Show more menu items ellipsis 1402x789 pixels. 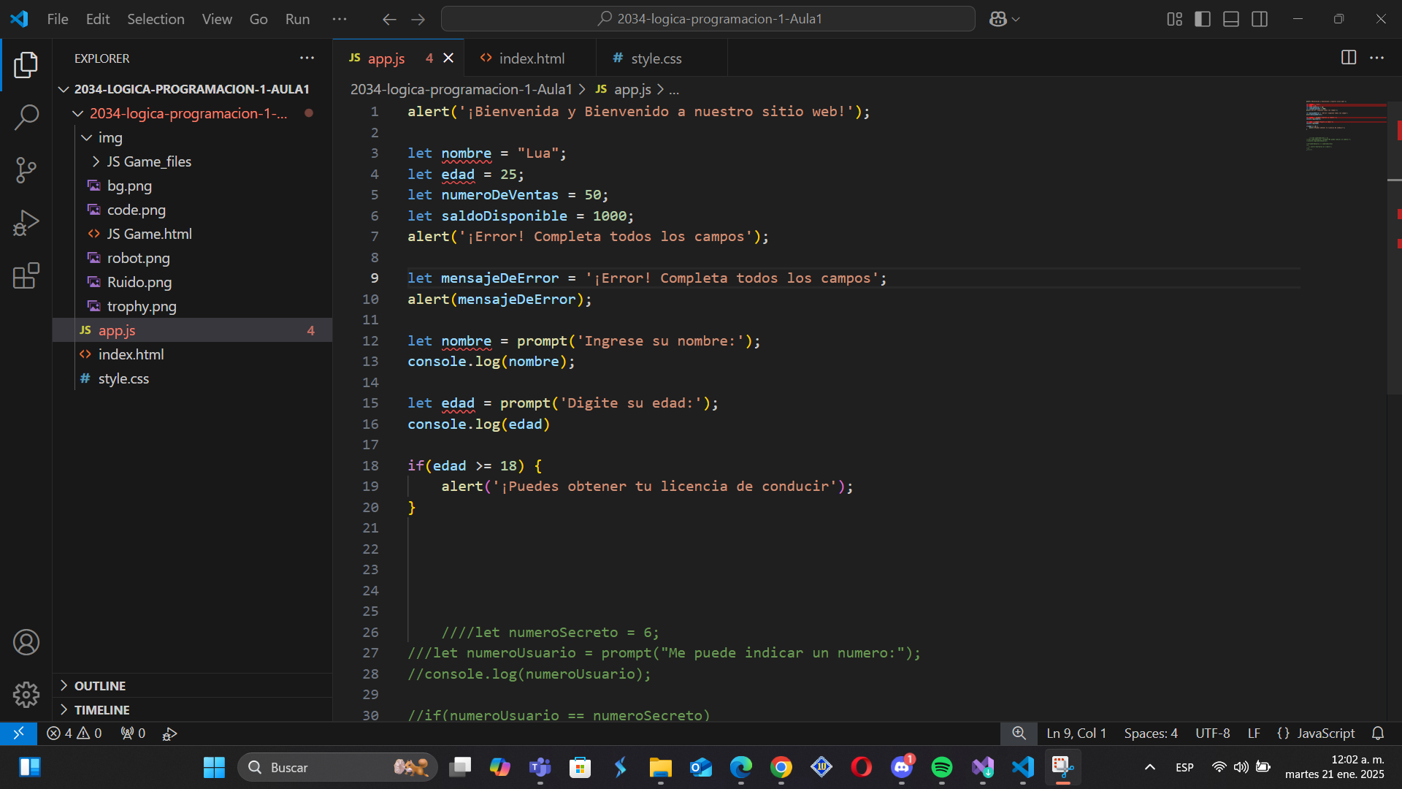pyautogui.click(x=340, y=19)
